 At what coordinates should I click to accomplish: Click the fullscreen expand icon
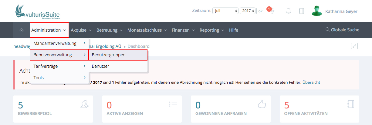pyautogui.click(x=354, y=46)
